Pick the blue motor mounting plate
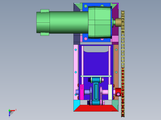The width and height of the screenshot is (161, 120). (x=85, y=22)
